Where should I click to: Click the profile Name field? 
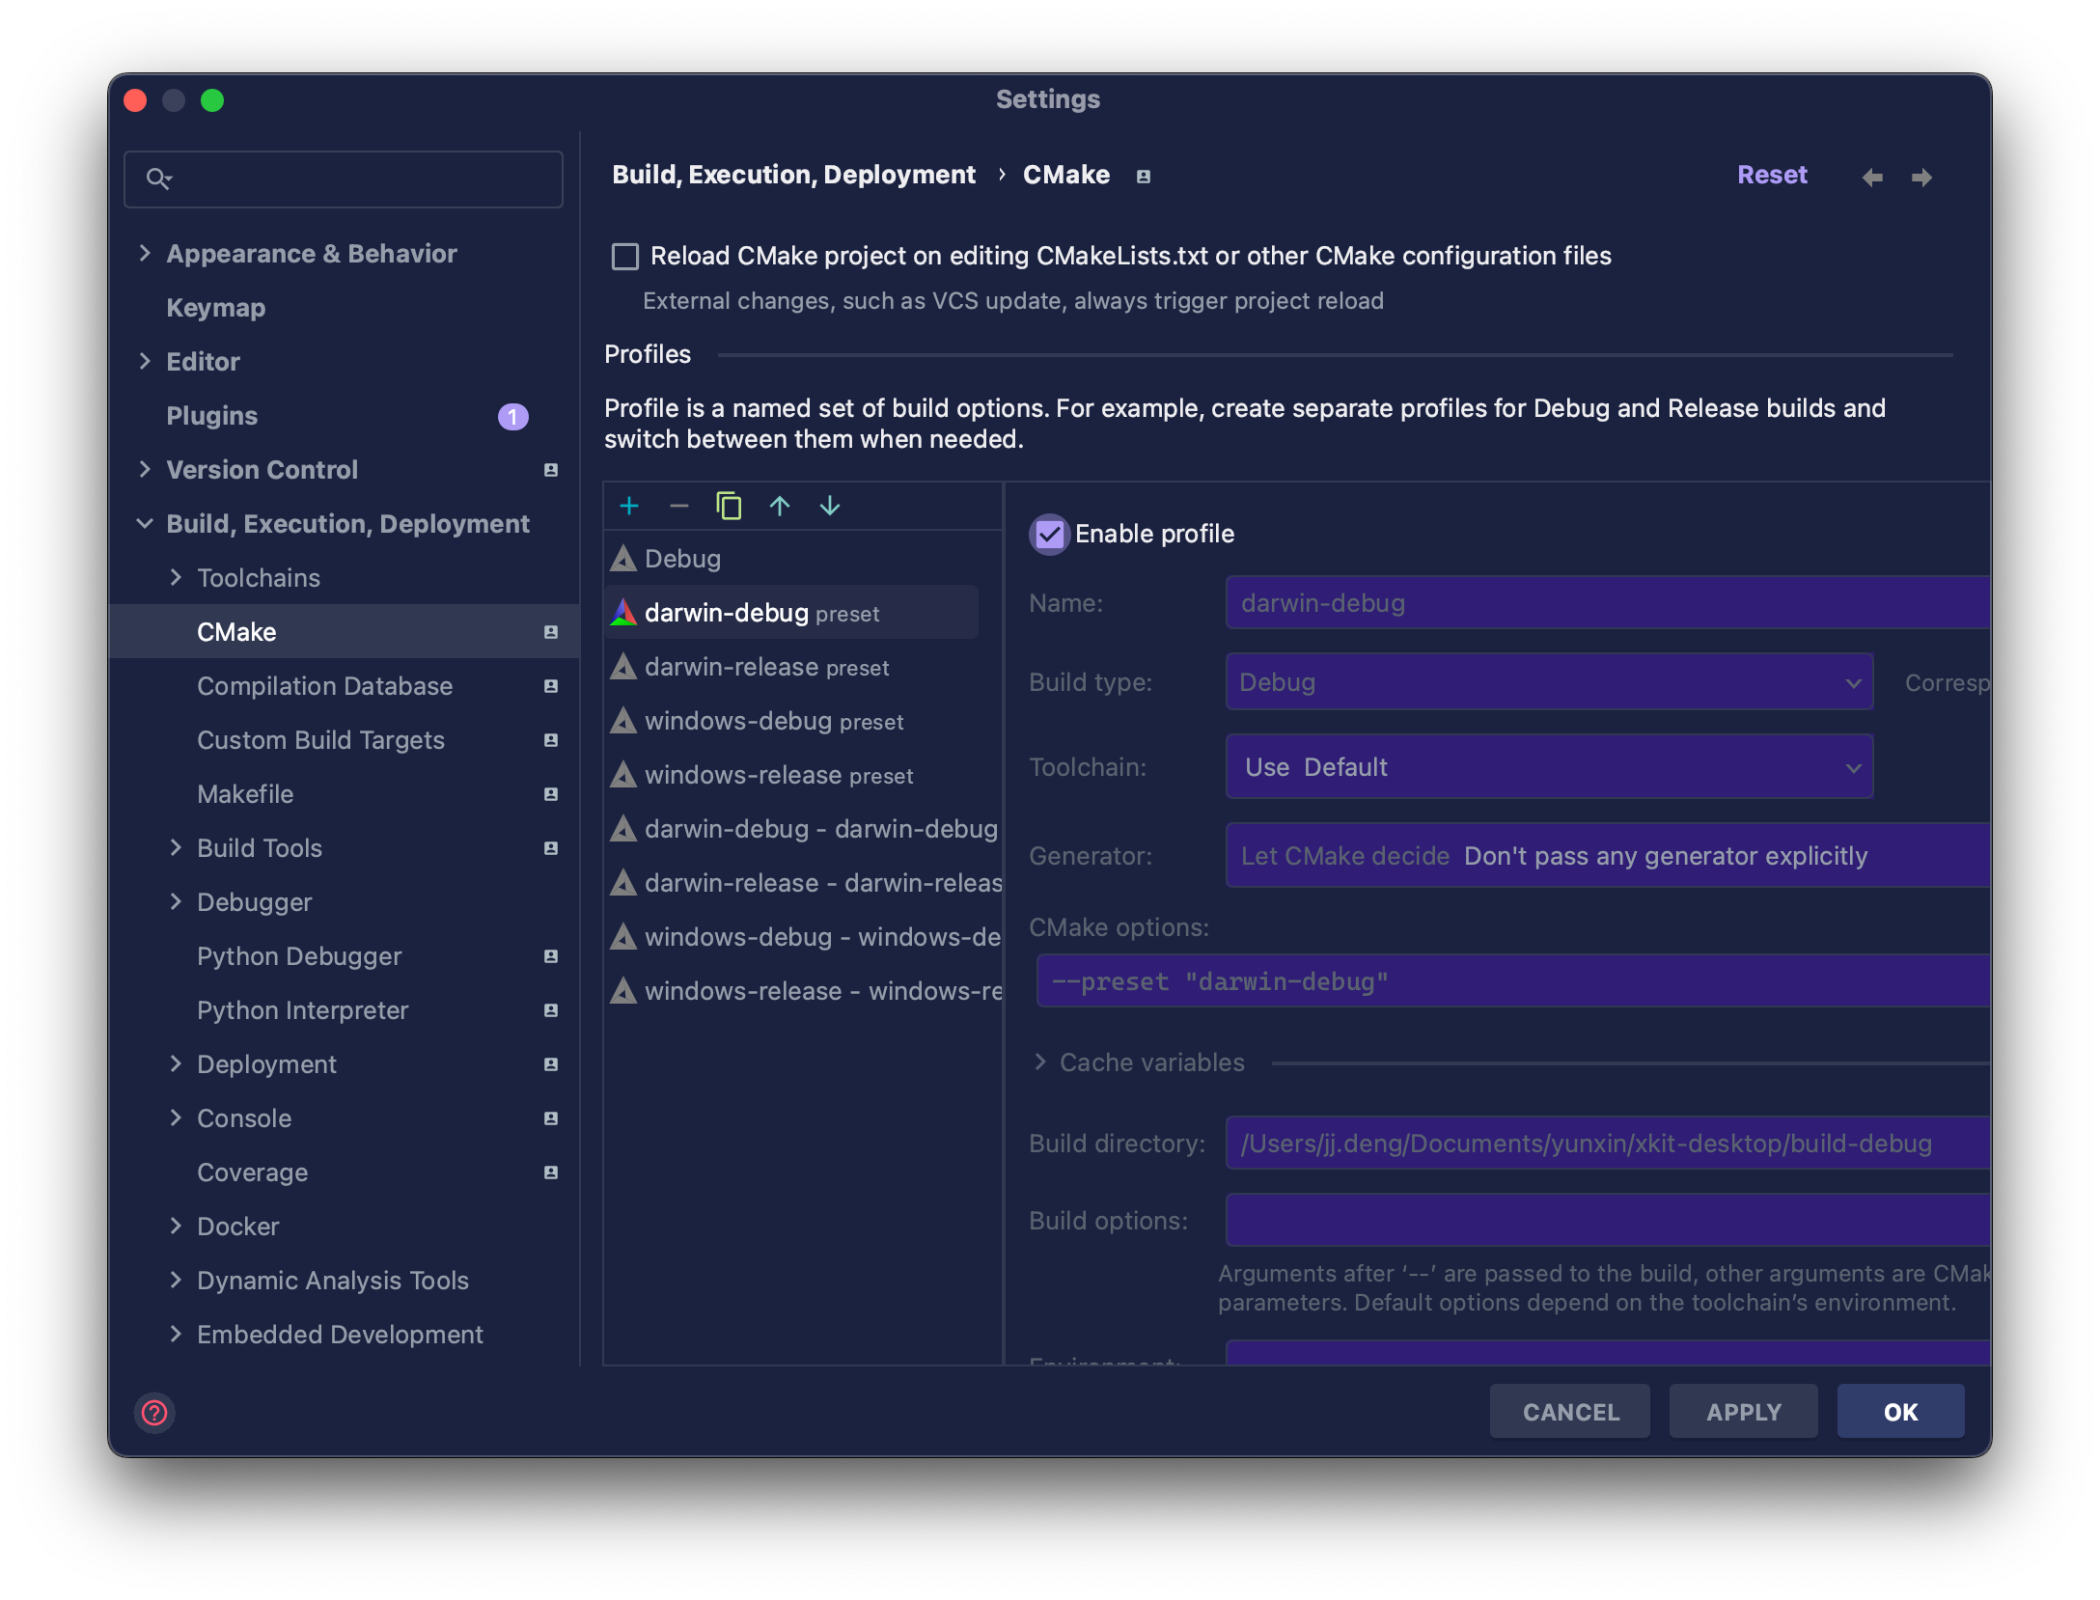1608,603
